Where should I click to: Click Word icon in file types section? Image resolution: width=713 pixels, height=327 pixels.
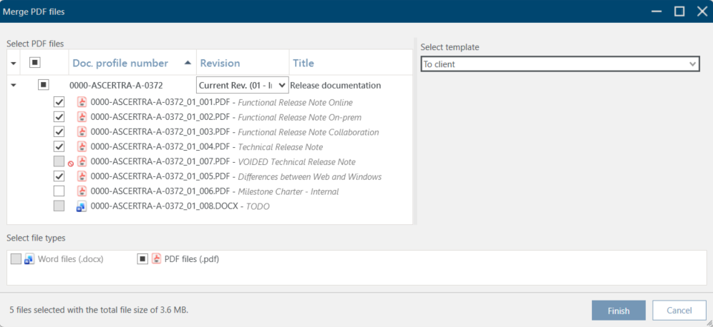click(x=29, y=259)
